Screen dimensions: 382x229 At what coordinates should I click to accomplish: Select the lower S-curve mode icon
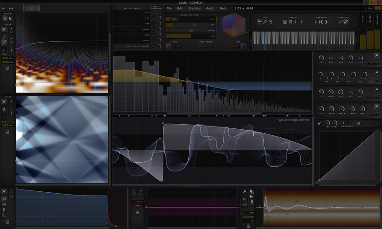coord(4,43)
